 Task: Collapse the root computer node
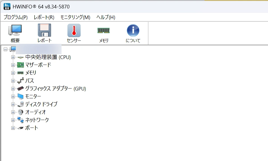(5, 49)
